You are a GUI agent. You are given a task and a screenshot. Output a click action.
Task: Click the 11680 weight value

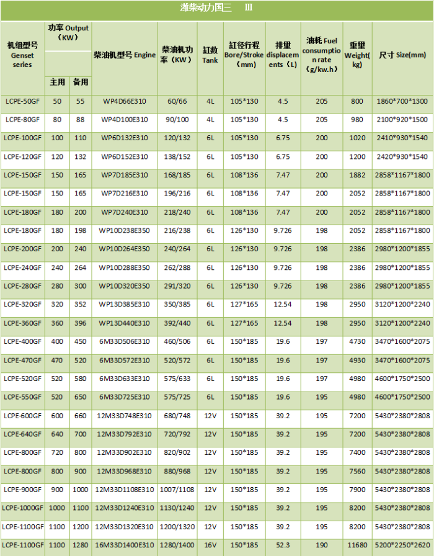tap(357, 545)
